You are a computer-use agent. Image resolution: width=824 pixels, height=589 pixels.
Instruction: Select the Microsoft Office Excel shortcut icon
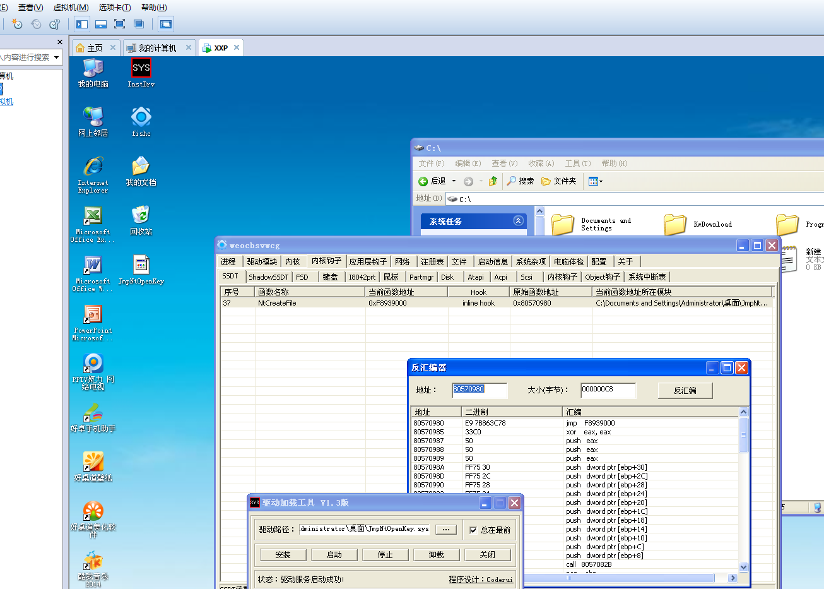pyautogui.click(x=93, y=224)
